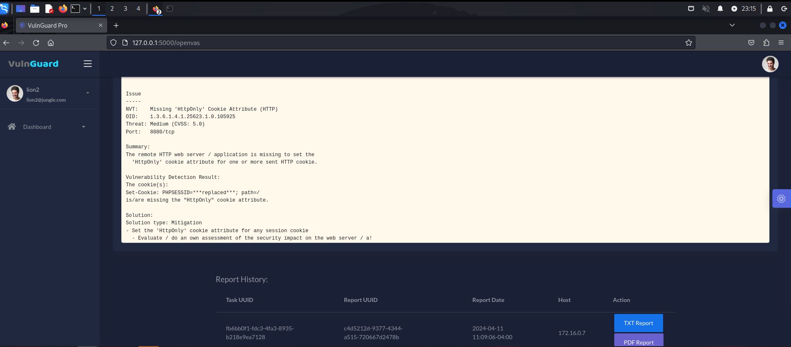The height and width of the screenshot is (347, 791).
Task: Reload the current page
Action: coord(36,43)
